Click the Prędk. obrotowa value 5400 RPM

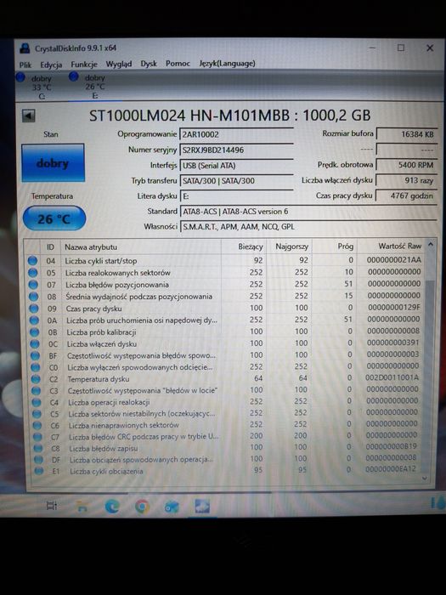click(x=406, y=165)
